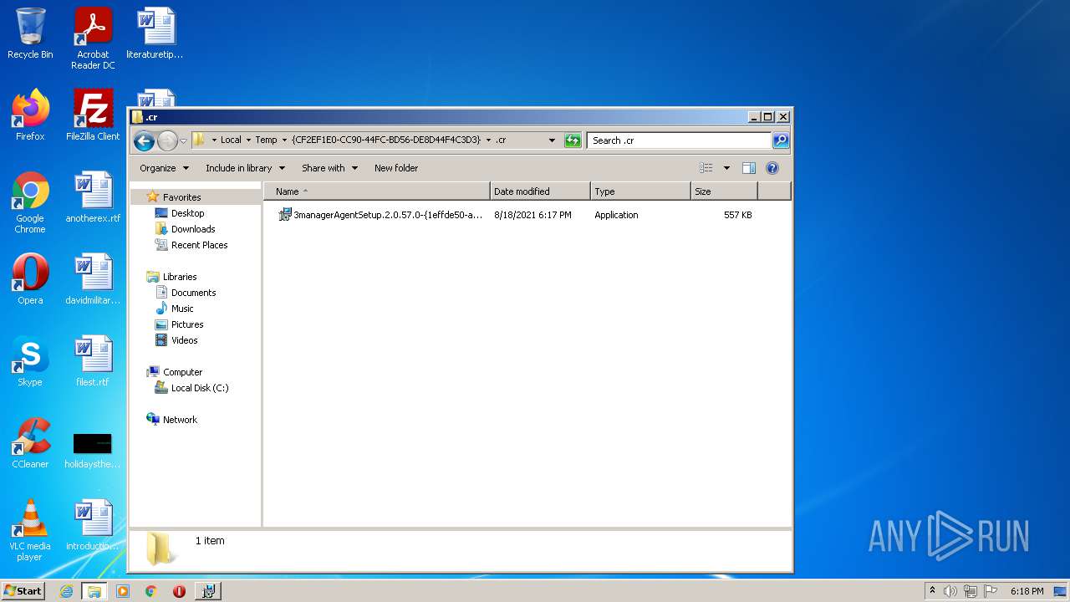Select Computer in navigation pane
1070x602 pixels.
pyautogui.click(x=182, y=372)
